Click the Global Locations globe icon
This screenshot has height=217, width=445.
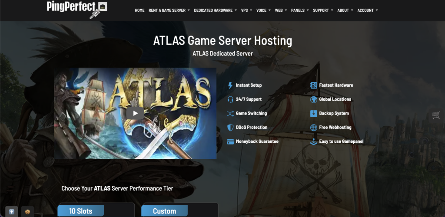click(x=314, y=99)
